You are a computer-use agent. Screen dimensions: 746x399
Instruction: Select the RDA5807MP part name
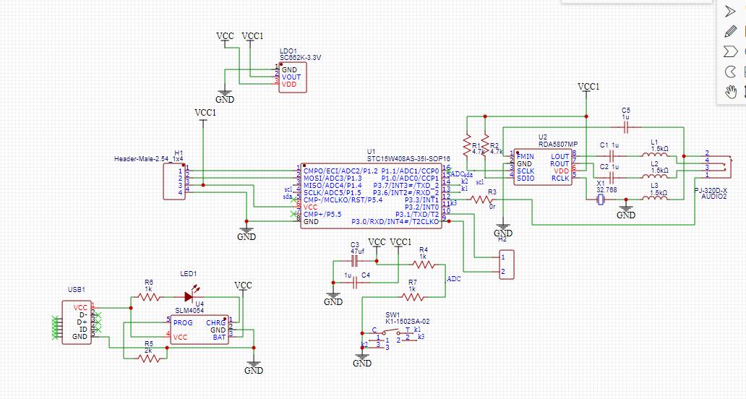point(558,144)
